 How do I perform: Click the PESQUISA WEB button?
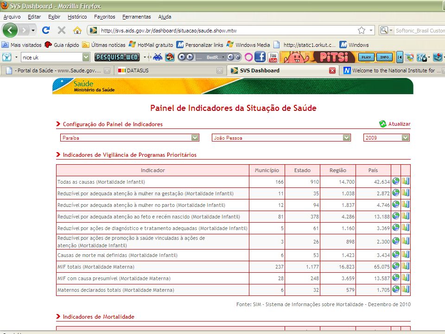(x=117, y=58)
